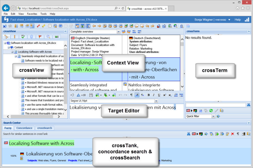
Task: Open the spell check ABC tab in crossView
Action: click(23, 37)
